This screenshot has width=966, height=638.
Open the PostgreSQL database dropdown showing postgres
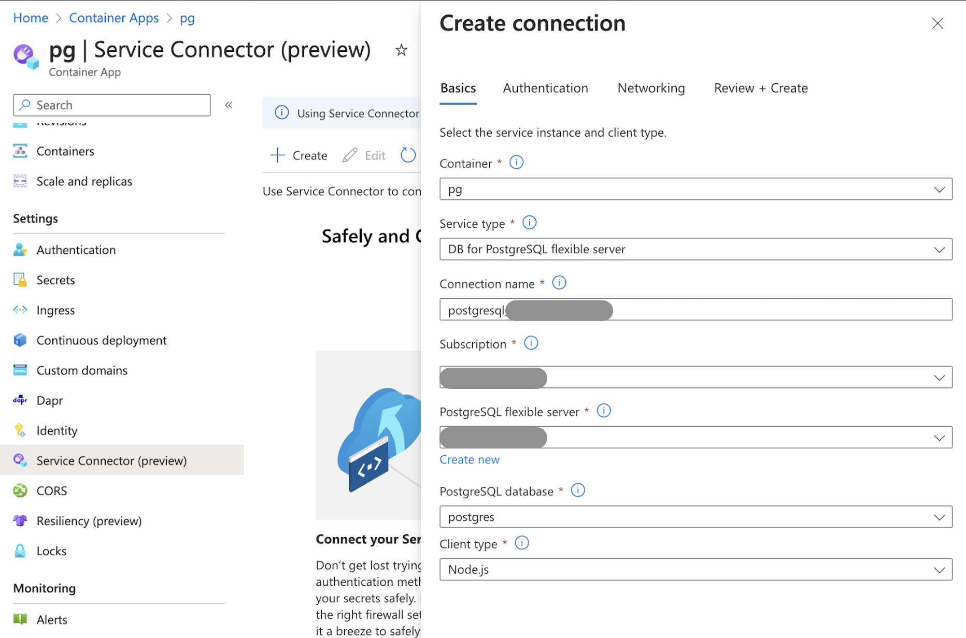695,517
